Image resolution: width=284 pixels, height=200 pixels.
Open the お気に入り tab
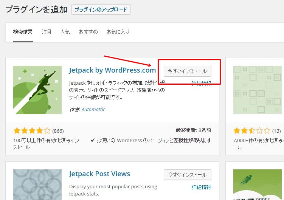118,32
